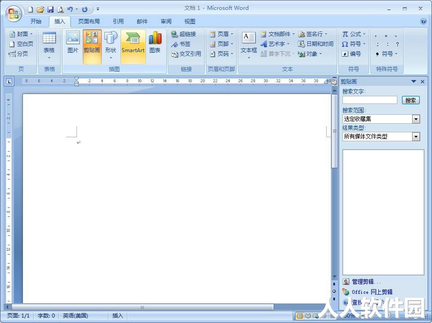
Task: Switch to the 邮件 tab
Action: 142,22
